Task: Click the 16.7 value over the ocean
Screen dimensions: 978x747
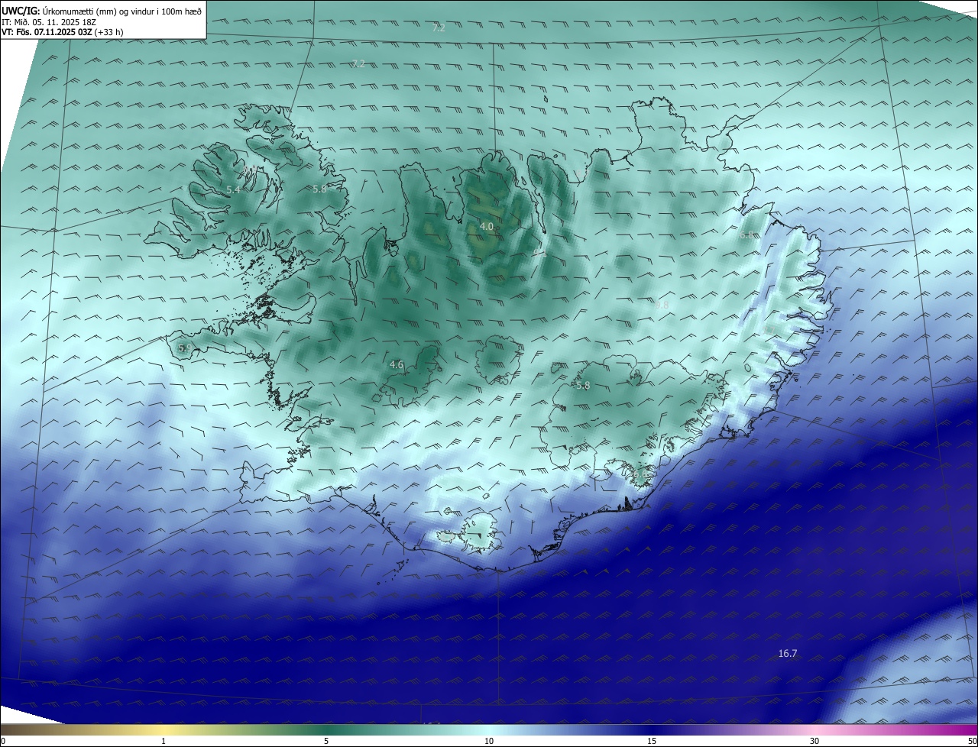Action: [788, 653]
